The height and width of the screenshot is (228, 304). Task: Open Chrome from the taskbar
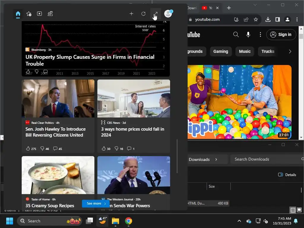pos(129,221)
